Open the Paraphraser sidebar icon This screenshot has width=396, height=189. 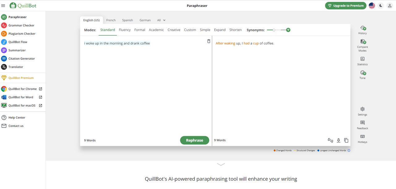pos(4,17)
